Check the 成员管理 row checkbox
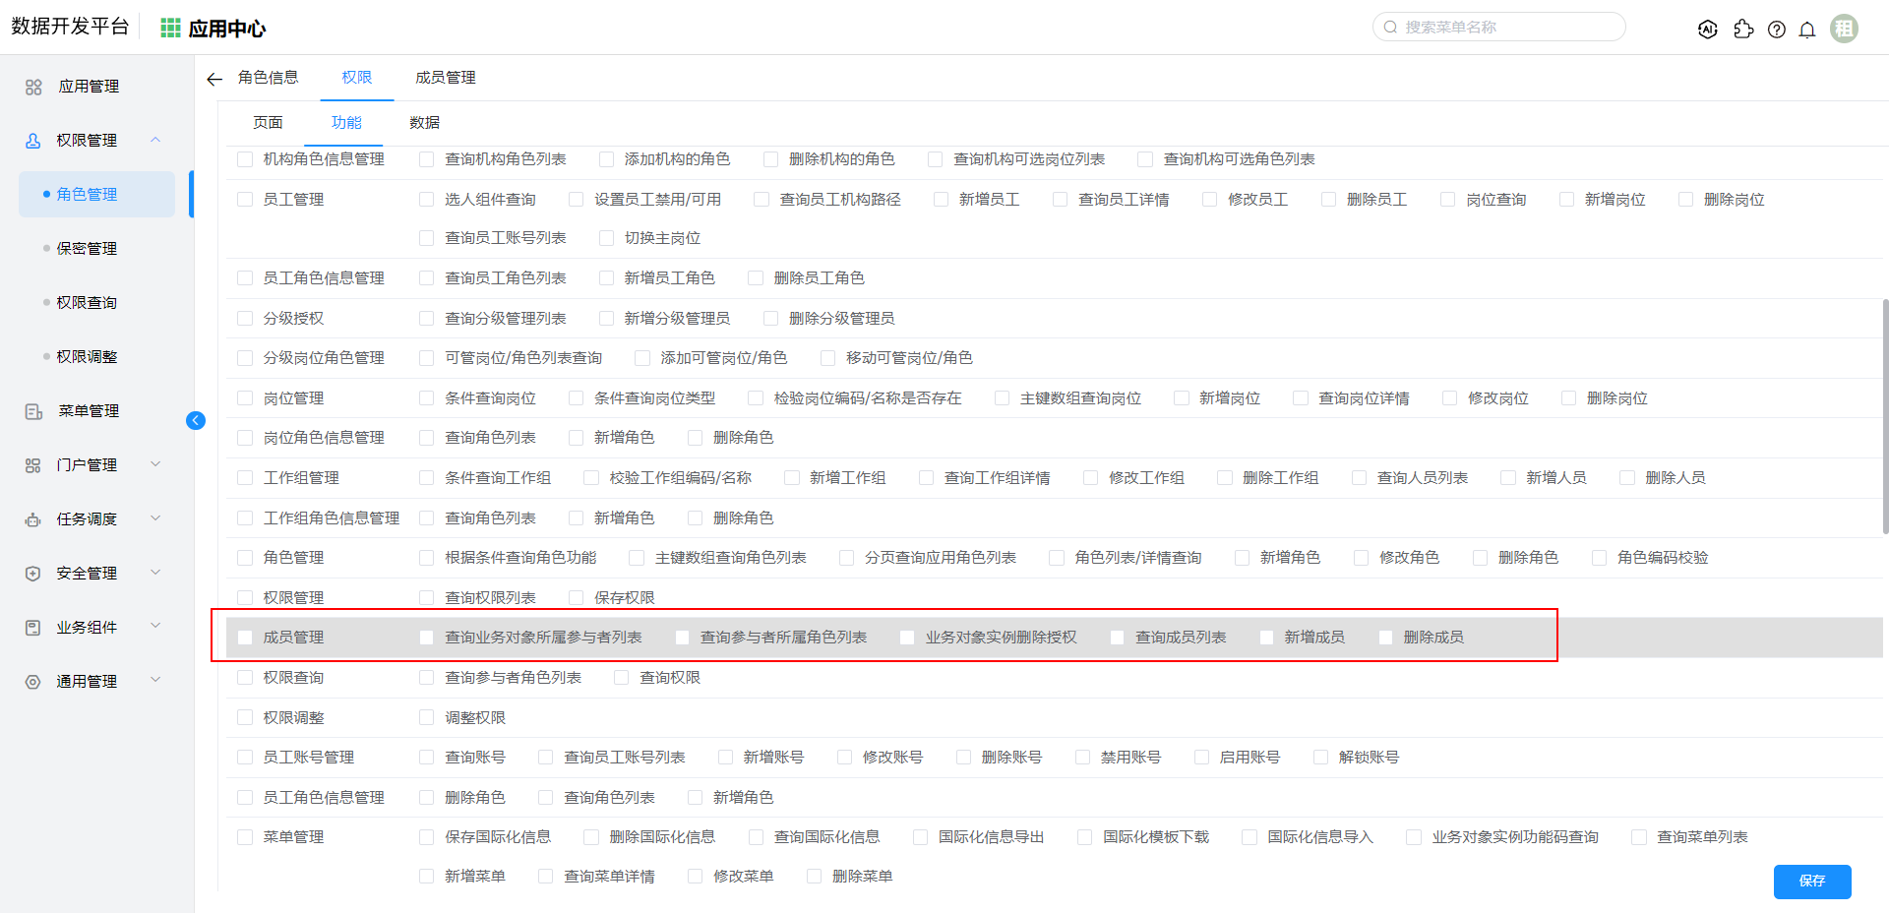The image size is (1889, 913). [x=245, y=638]
